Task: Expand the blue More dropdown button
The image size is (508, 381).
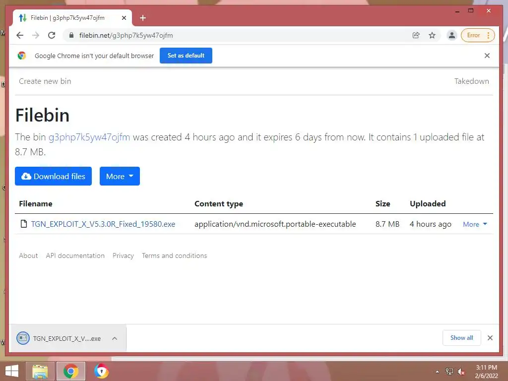Action: [120, 176]
